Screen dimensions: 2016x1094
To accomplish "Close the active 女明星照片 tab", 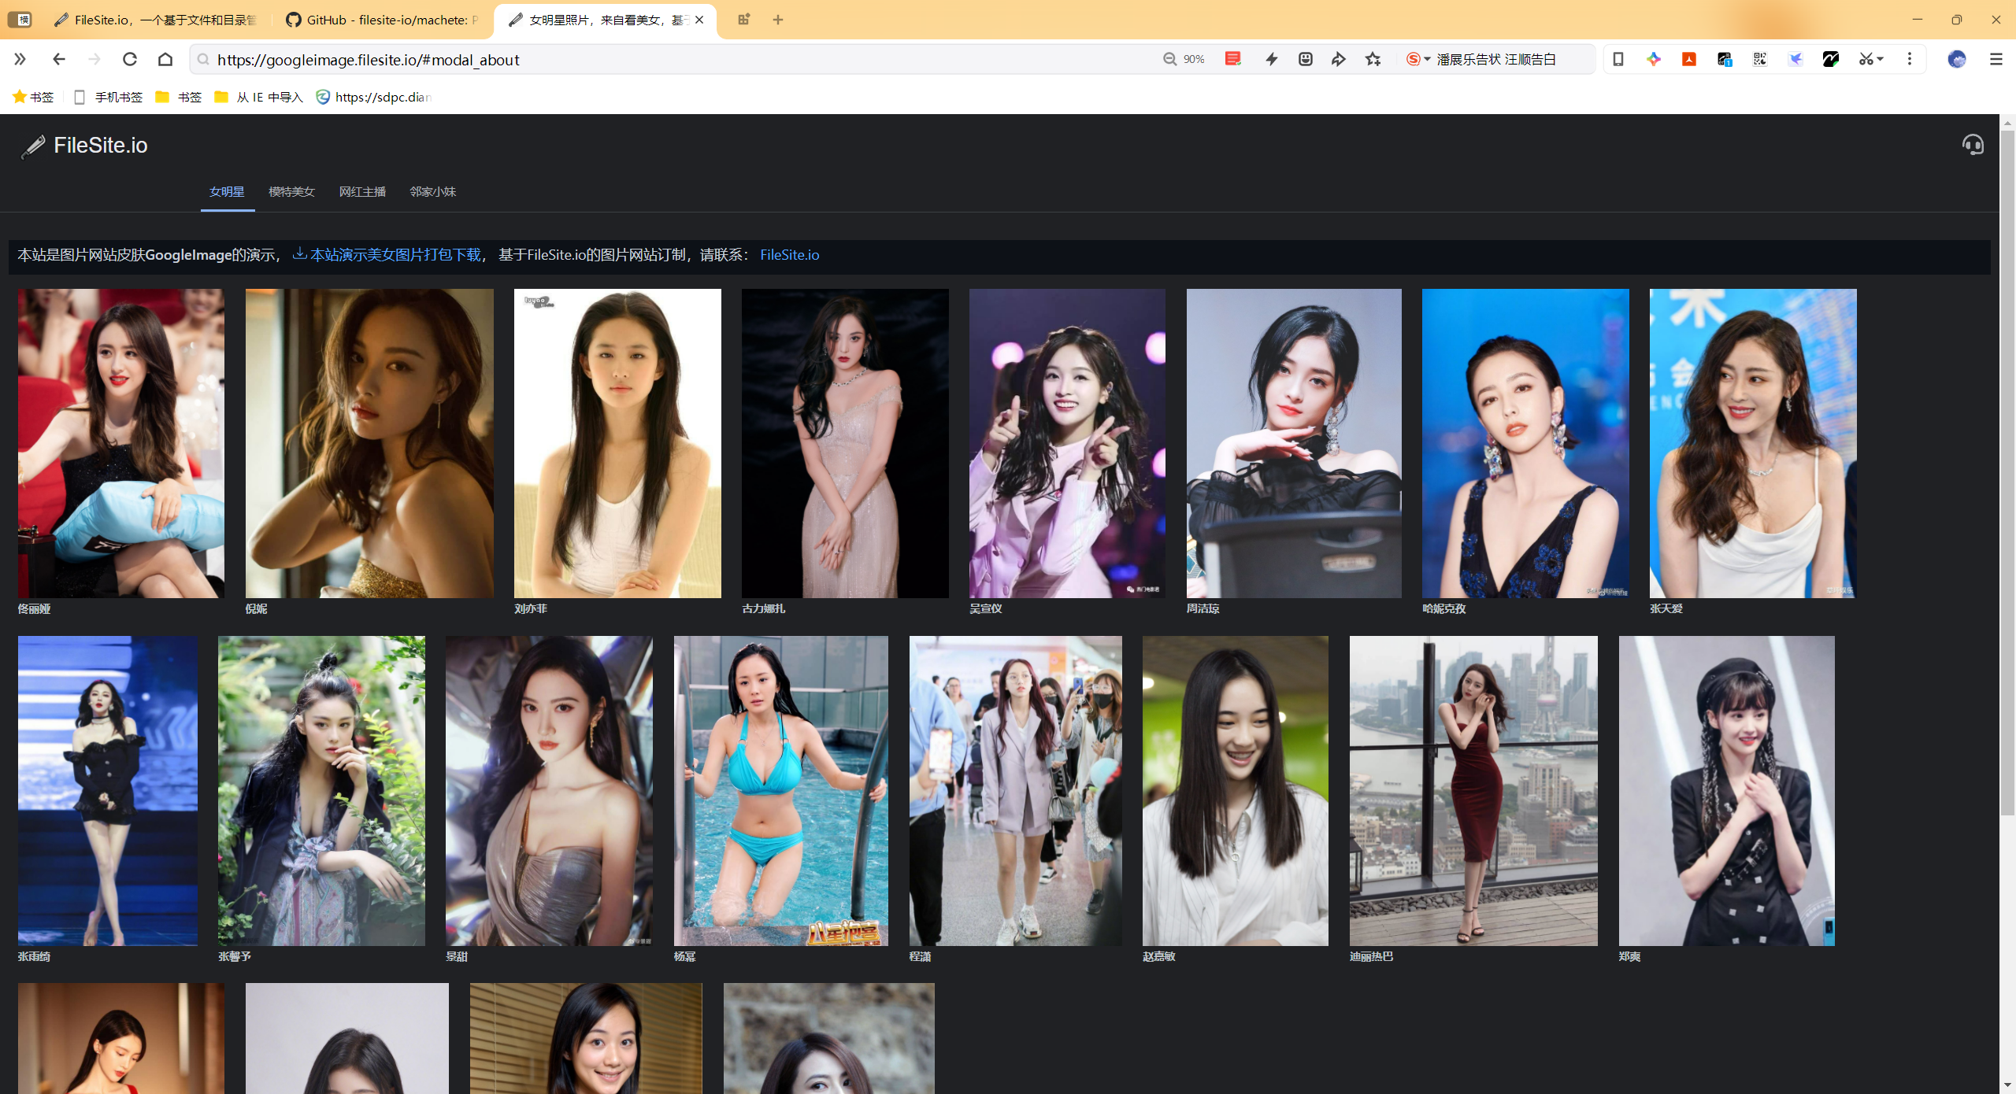I will 699,20.
